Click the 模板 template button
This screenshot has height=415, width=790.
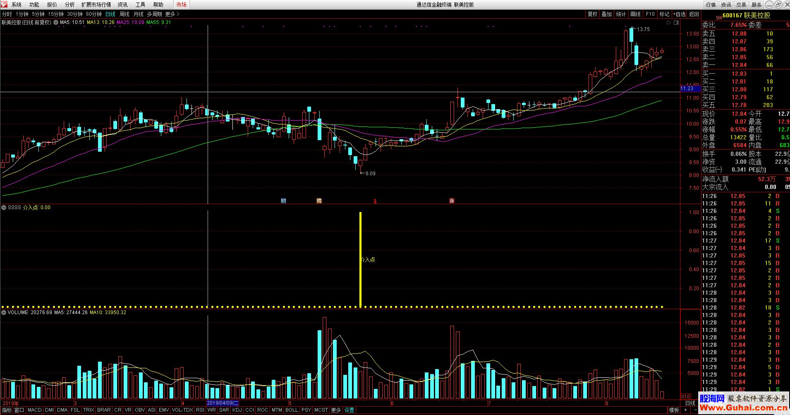pos(674,410)
